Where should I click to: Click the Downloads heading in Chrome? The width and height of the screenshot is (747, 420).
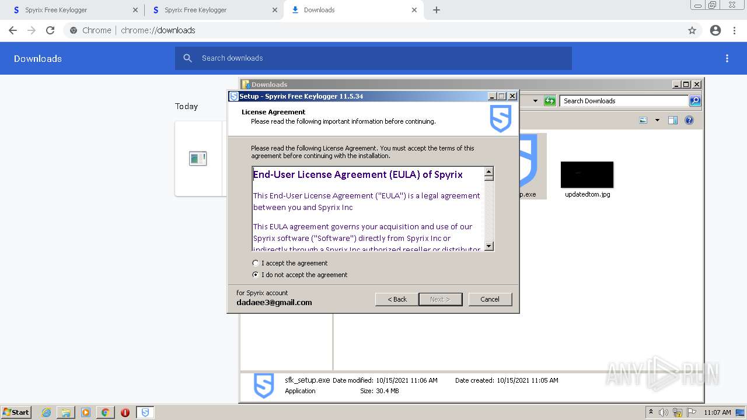click(38, 58)
